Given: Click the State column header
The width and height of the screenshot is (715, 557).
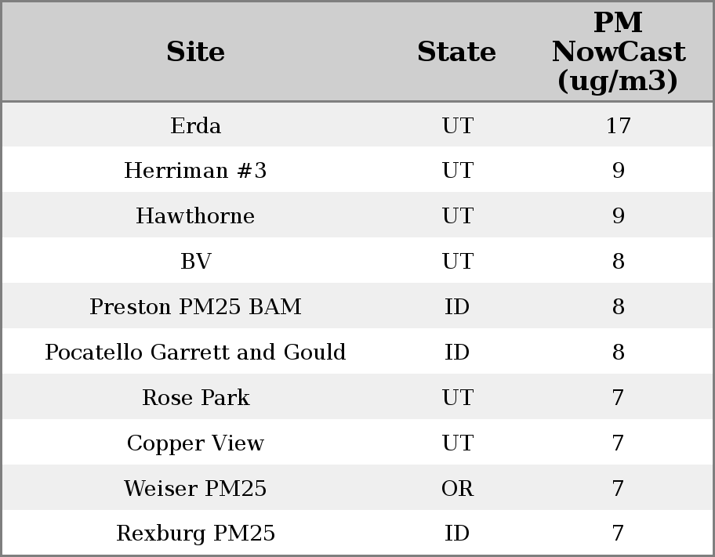Looking at the screenshot, I should point(456,52).
